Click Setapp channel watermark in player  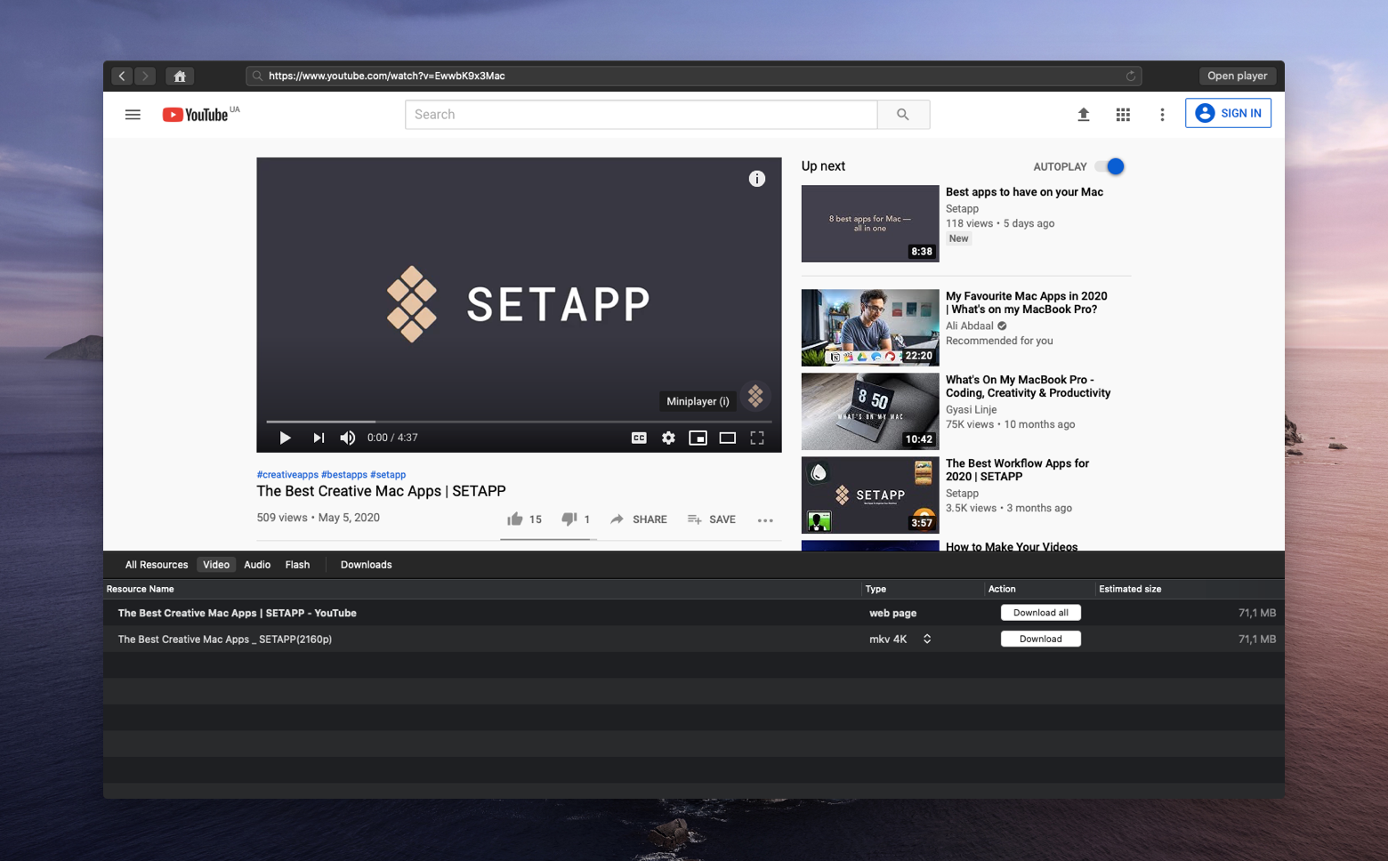(755, 396)
